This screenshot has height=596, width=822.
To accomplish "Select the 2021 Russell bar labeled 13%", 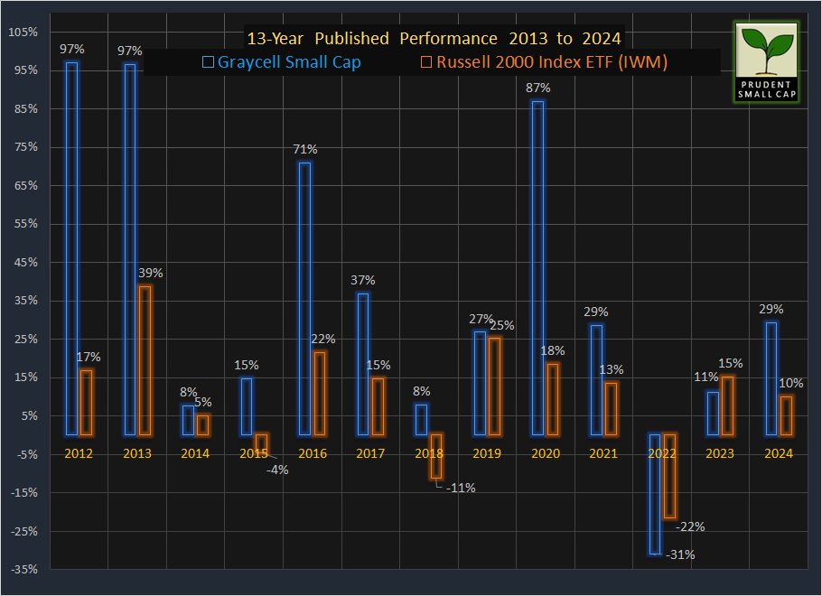I will point(611,409).
